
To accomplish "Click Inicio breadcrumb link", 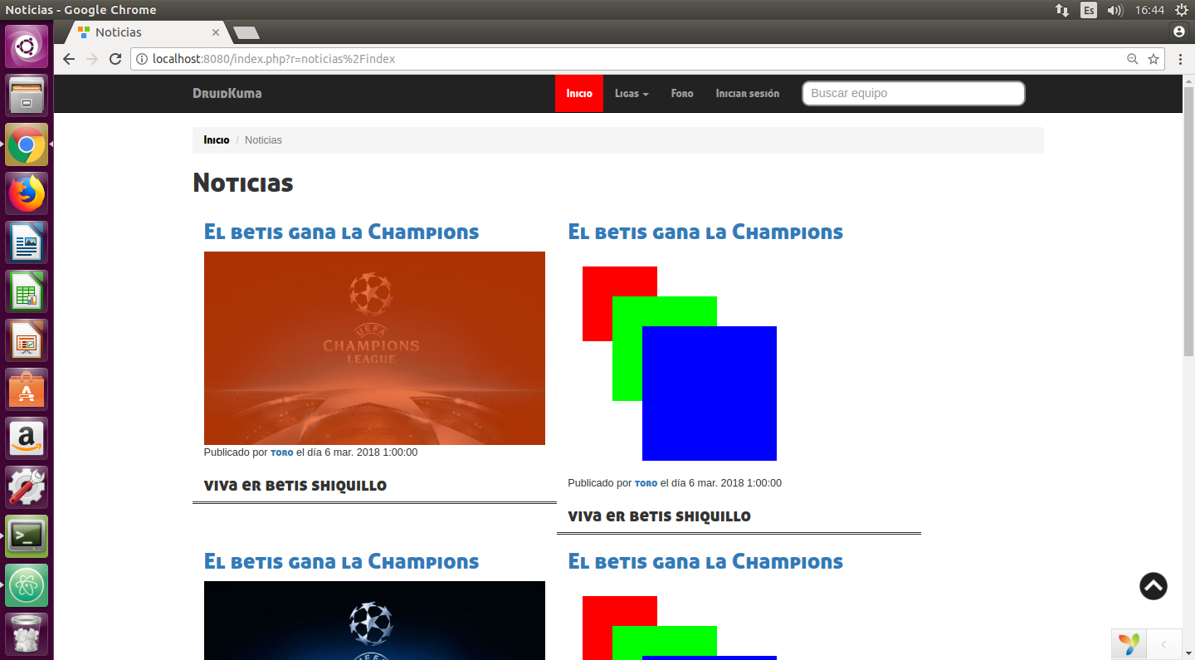I will (x=217, y=139).
